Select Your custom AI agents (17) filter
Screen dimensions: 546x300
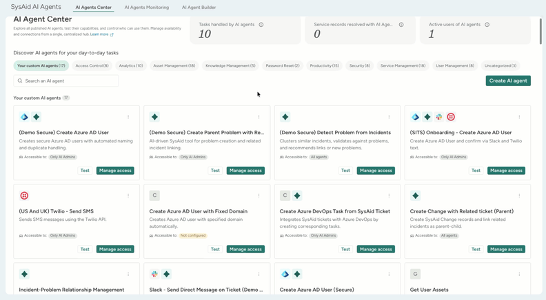(x=41, y=65)
